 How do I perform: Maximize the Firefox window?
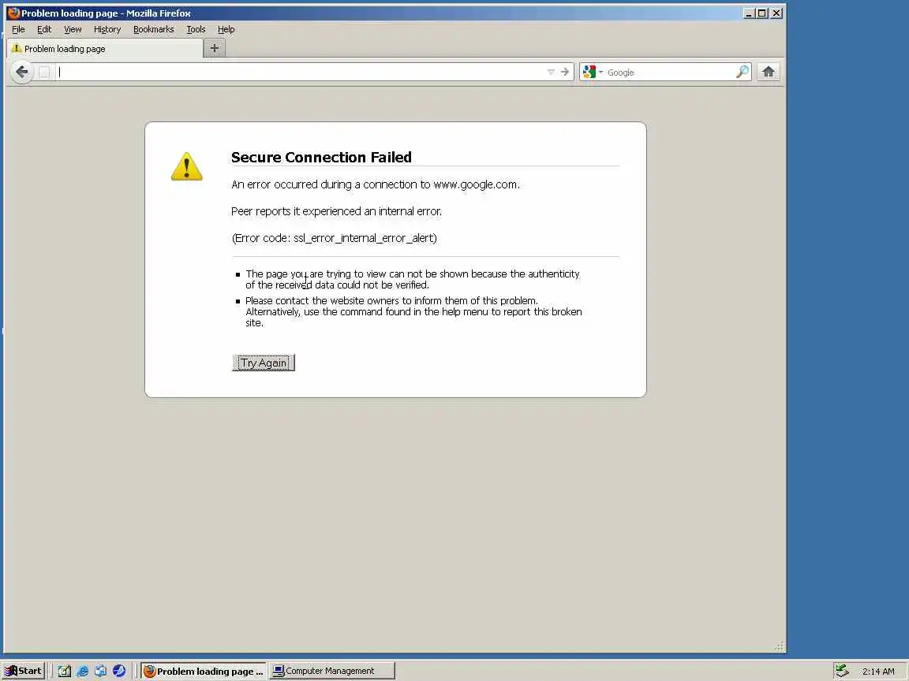761,13
